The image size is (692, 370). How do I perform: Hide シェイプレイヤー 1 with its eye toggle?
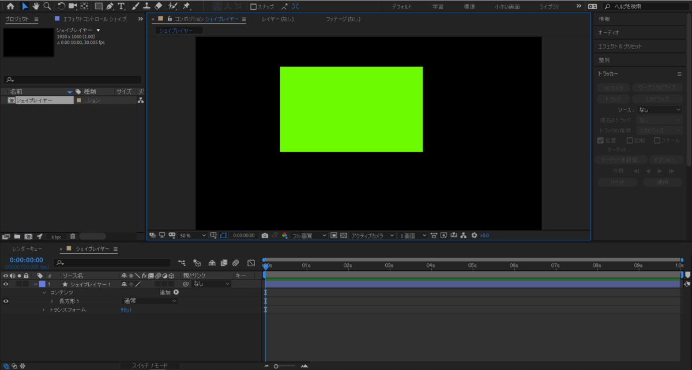click(x=6, y=284)
